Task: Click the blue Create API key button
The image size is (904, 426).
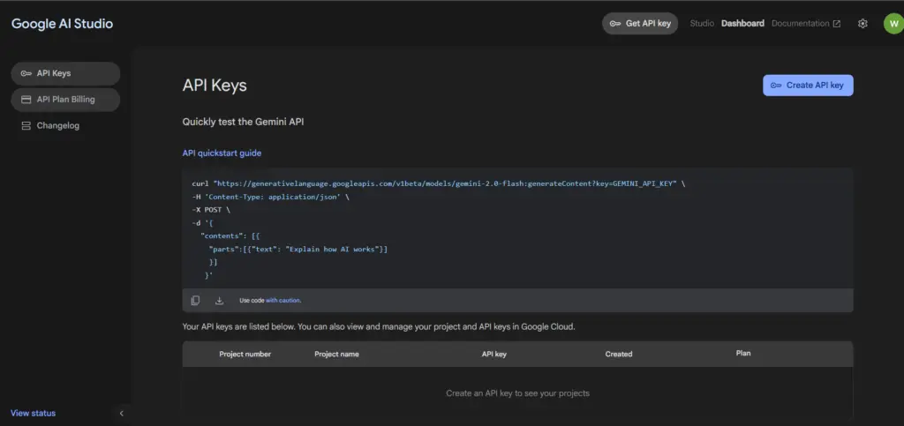Action: (x=808, y=86)
